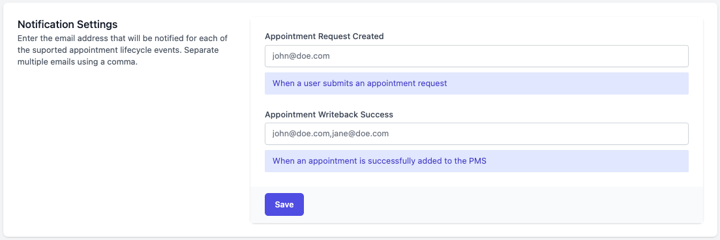Focus the Appointment Writeback Success email field
The height and width of the screenshot is (240, 720).
click(x=477, y=134)
